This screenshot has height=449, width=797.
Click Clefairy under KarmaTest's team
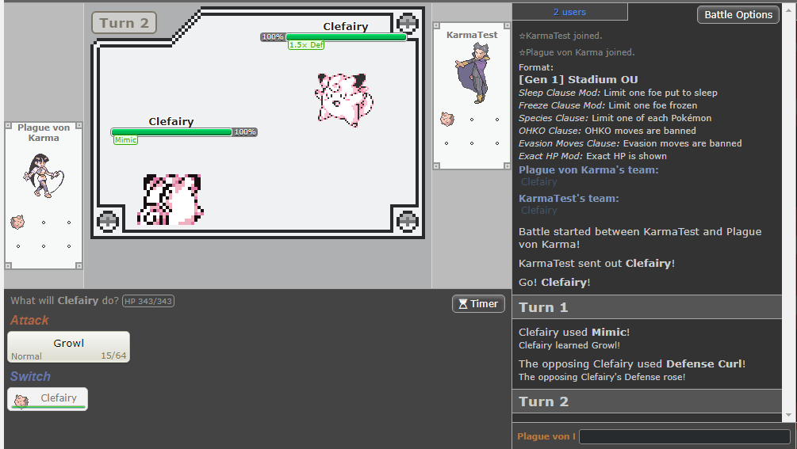[538, 210]
